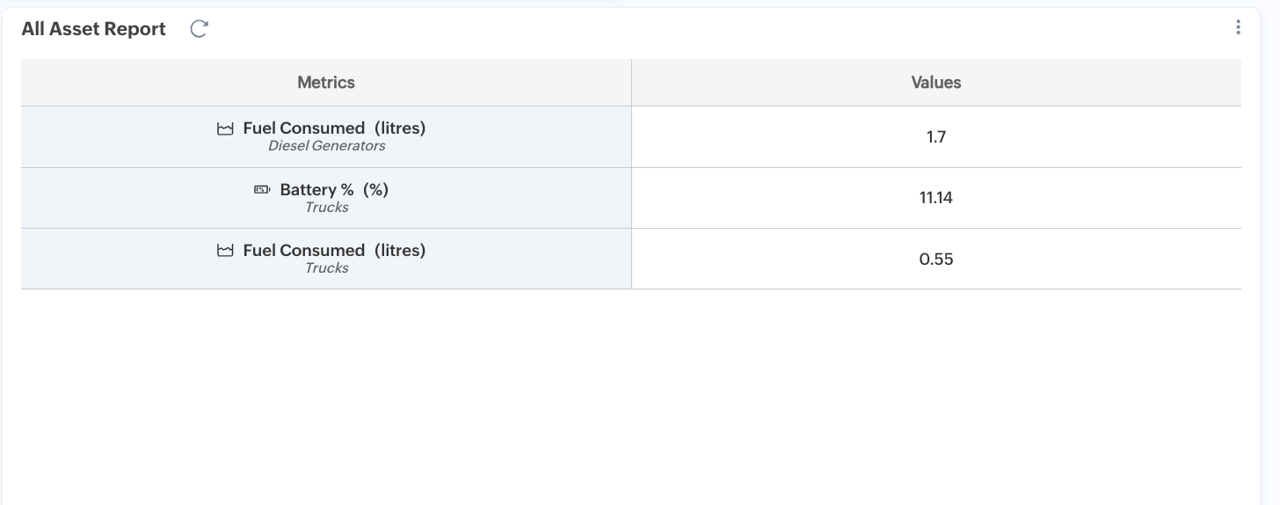Select the 11.14 value cell
Viewport: 1280px width, 505px height.
935,198
